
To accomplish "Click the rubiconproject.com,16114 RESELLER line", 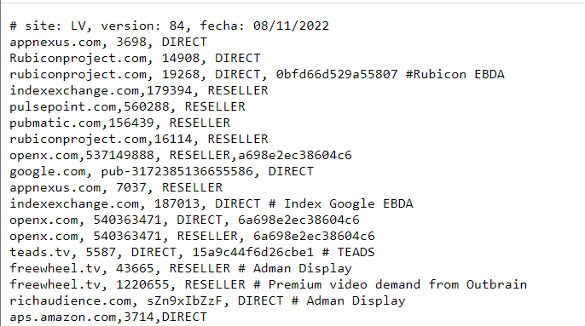I will [x=139, y=139].
